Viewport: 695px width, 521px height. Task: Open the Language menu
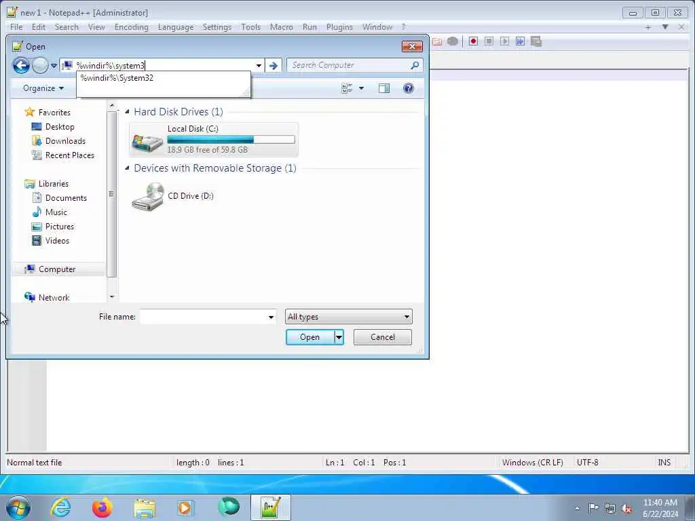(176, 27)
